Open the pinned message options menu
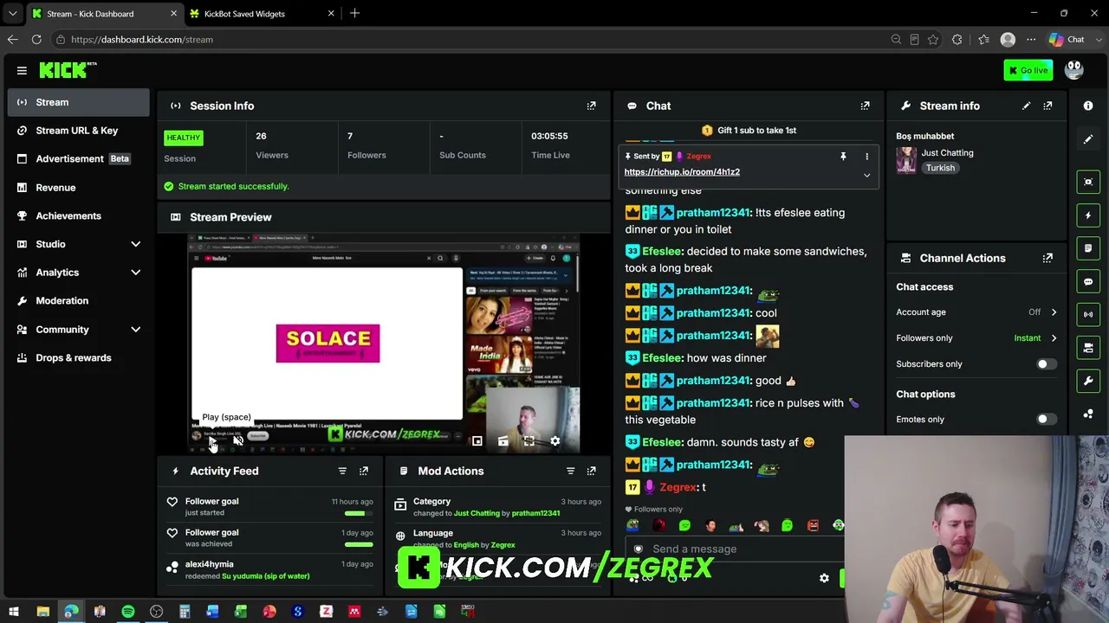Viewport: 1109px width, 623px height. [x=866, y=157]
